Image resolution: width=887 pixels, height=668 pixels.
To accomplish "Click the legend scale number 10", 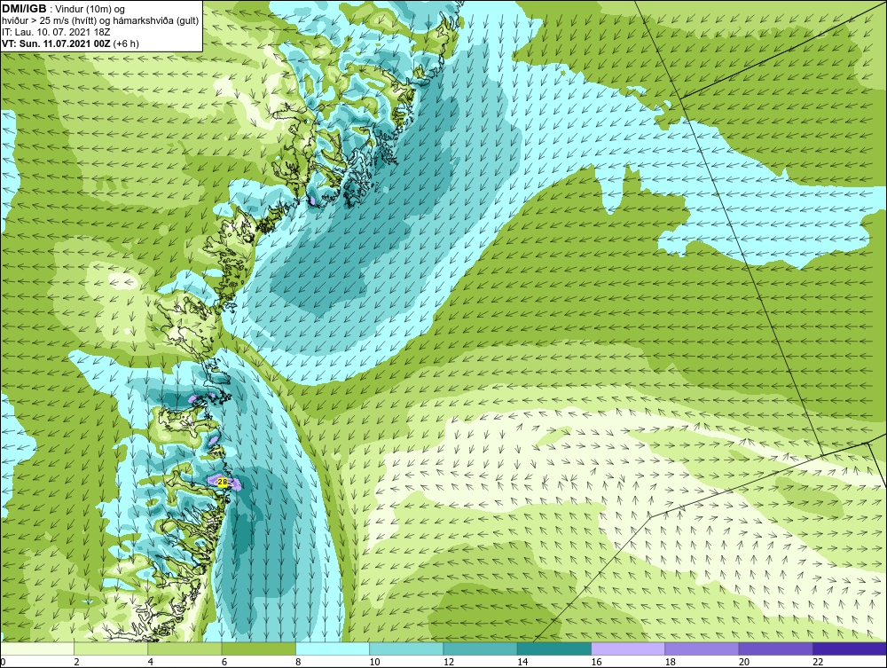I will (x=374, y=662).
